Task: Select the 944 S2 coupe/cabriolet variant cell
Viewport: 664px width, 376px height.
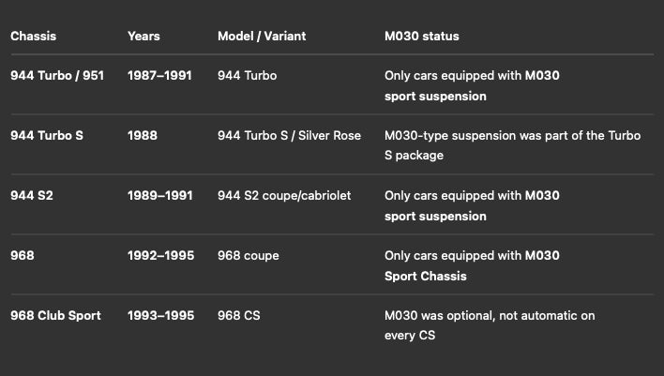Action: click(x=284, y=196)
